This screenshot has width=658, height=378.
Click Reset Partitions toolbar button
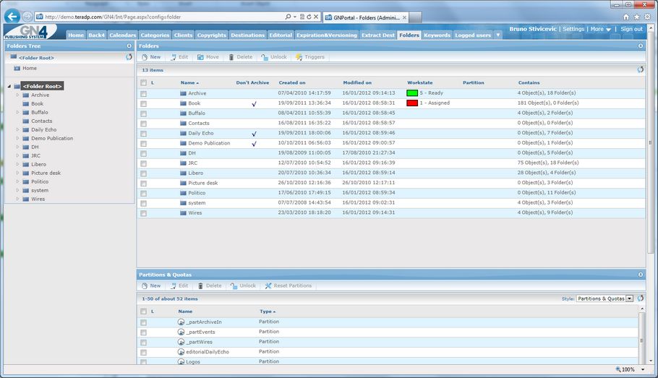[289, 285]
